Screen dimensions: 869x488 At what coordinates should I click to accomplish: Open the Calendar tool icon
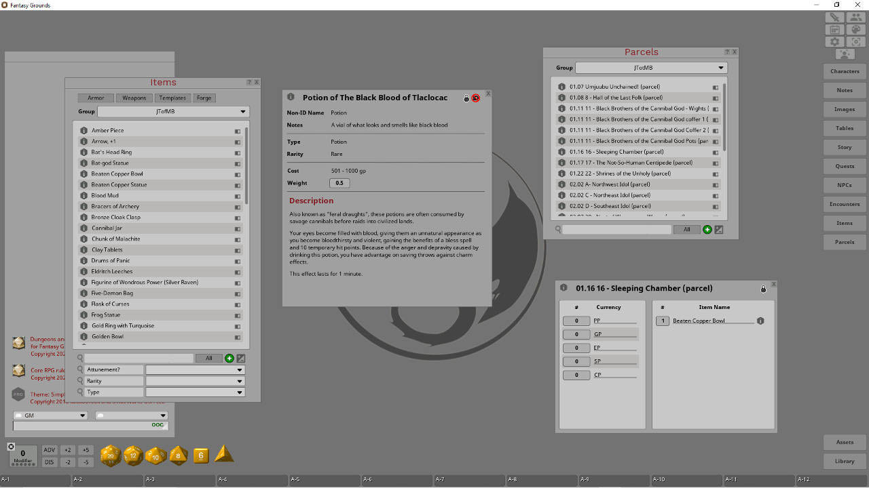pos(834,30)
